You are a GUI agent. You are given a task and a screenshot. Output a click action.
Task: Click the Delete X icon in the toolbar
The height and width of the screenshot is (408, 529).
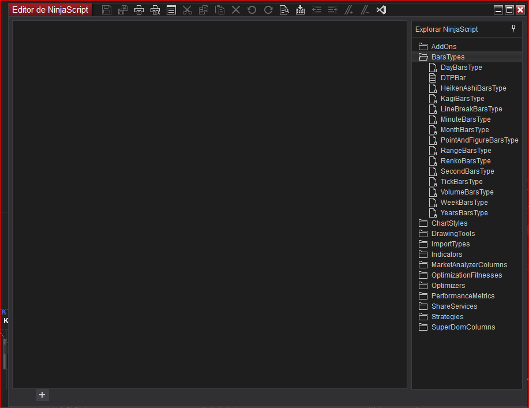point(236,10)
